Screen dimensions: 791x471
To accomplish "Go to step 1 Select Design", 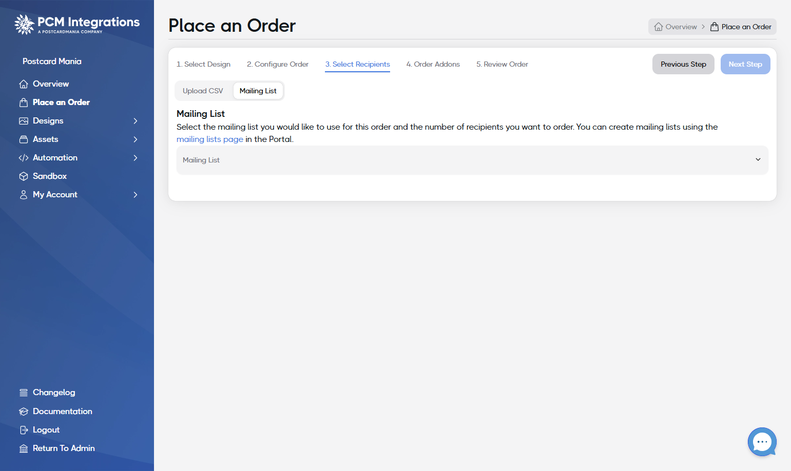I will point(203,64).
